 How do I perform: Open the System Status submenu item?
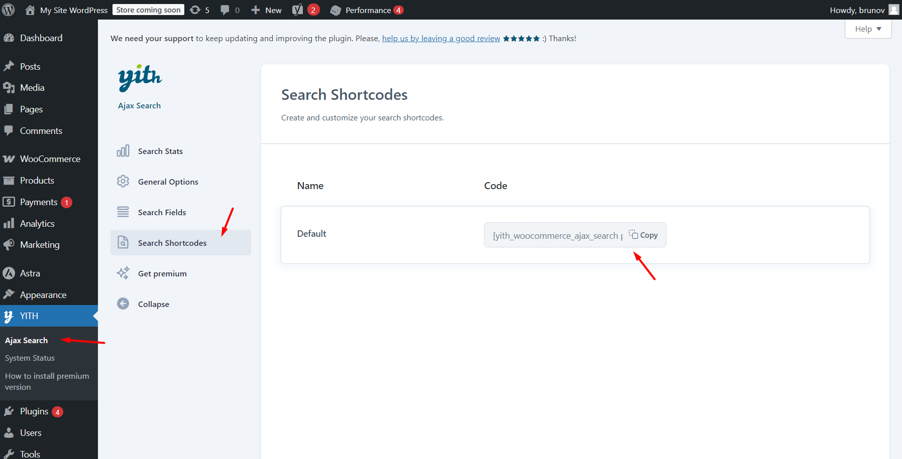30,358
